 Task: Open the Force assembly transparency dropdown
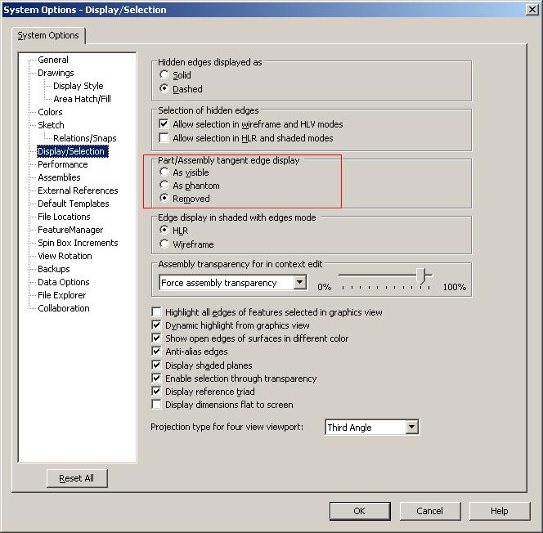coord(300,282)
